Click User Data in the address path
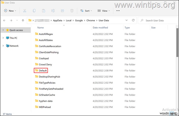Screen dimensions: 179x116 104,20
